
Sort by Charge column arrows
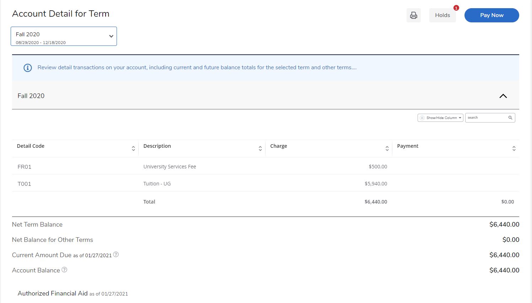click(x=387, y=148)
